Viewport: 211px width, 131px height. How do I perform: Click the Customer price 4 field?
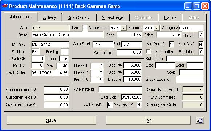pos(57,105)
